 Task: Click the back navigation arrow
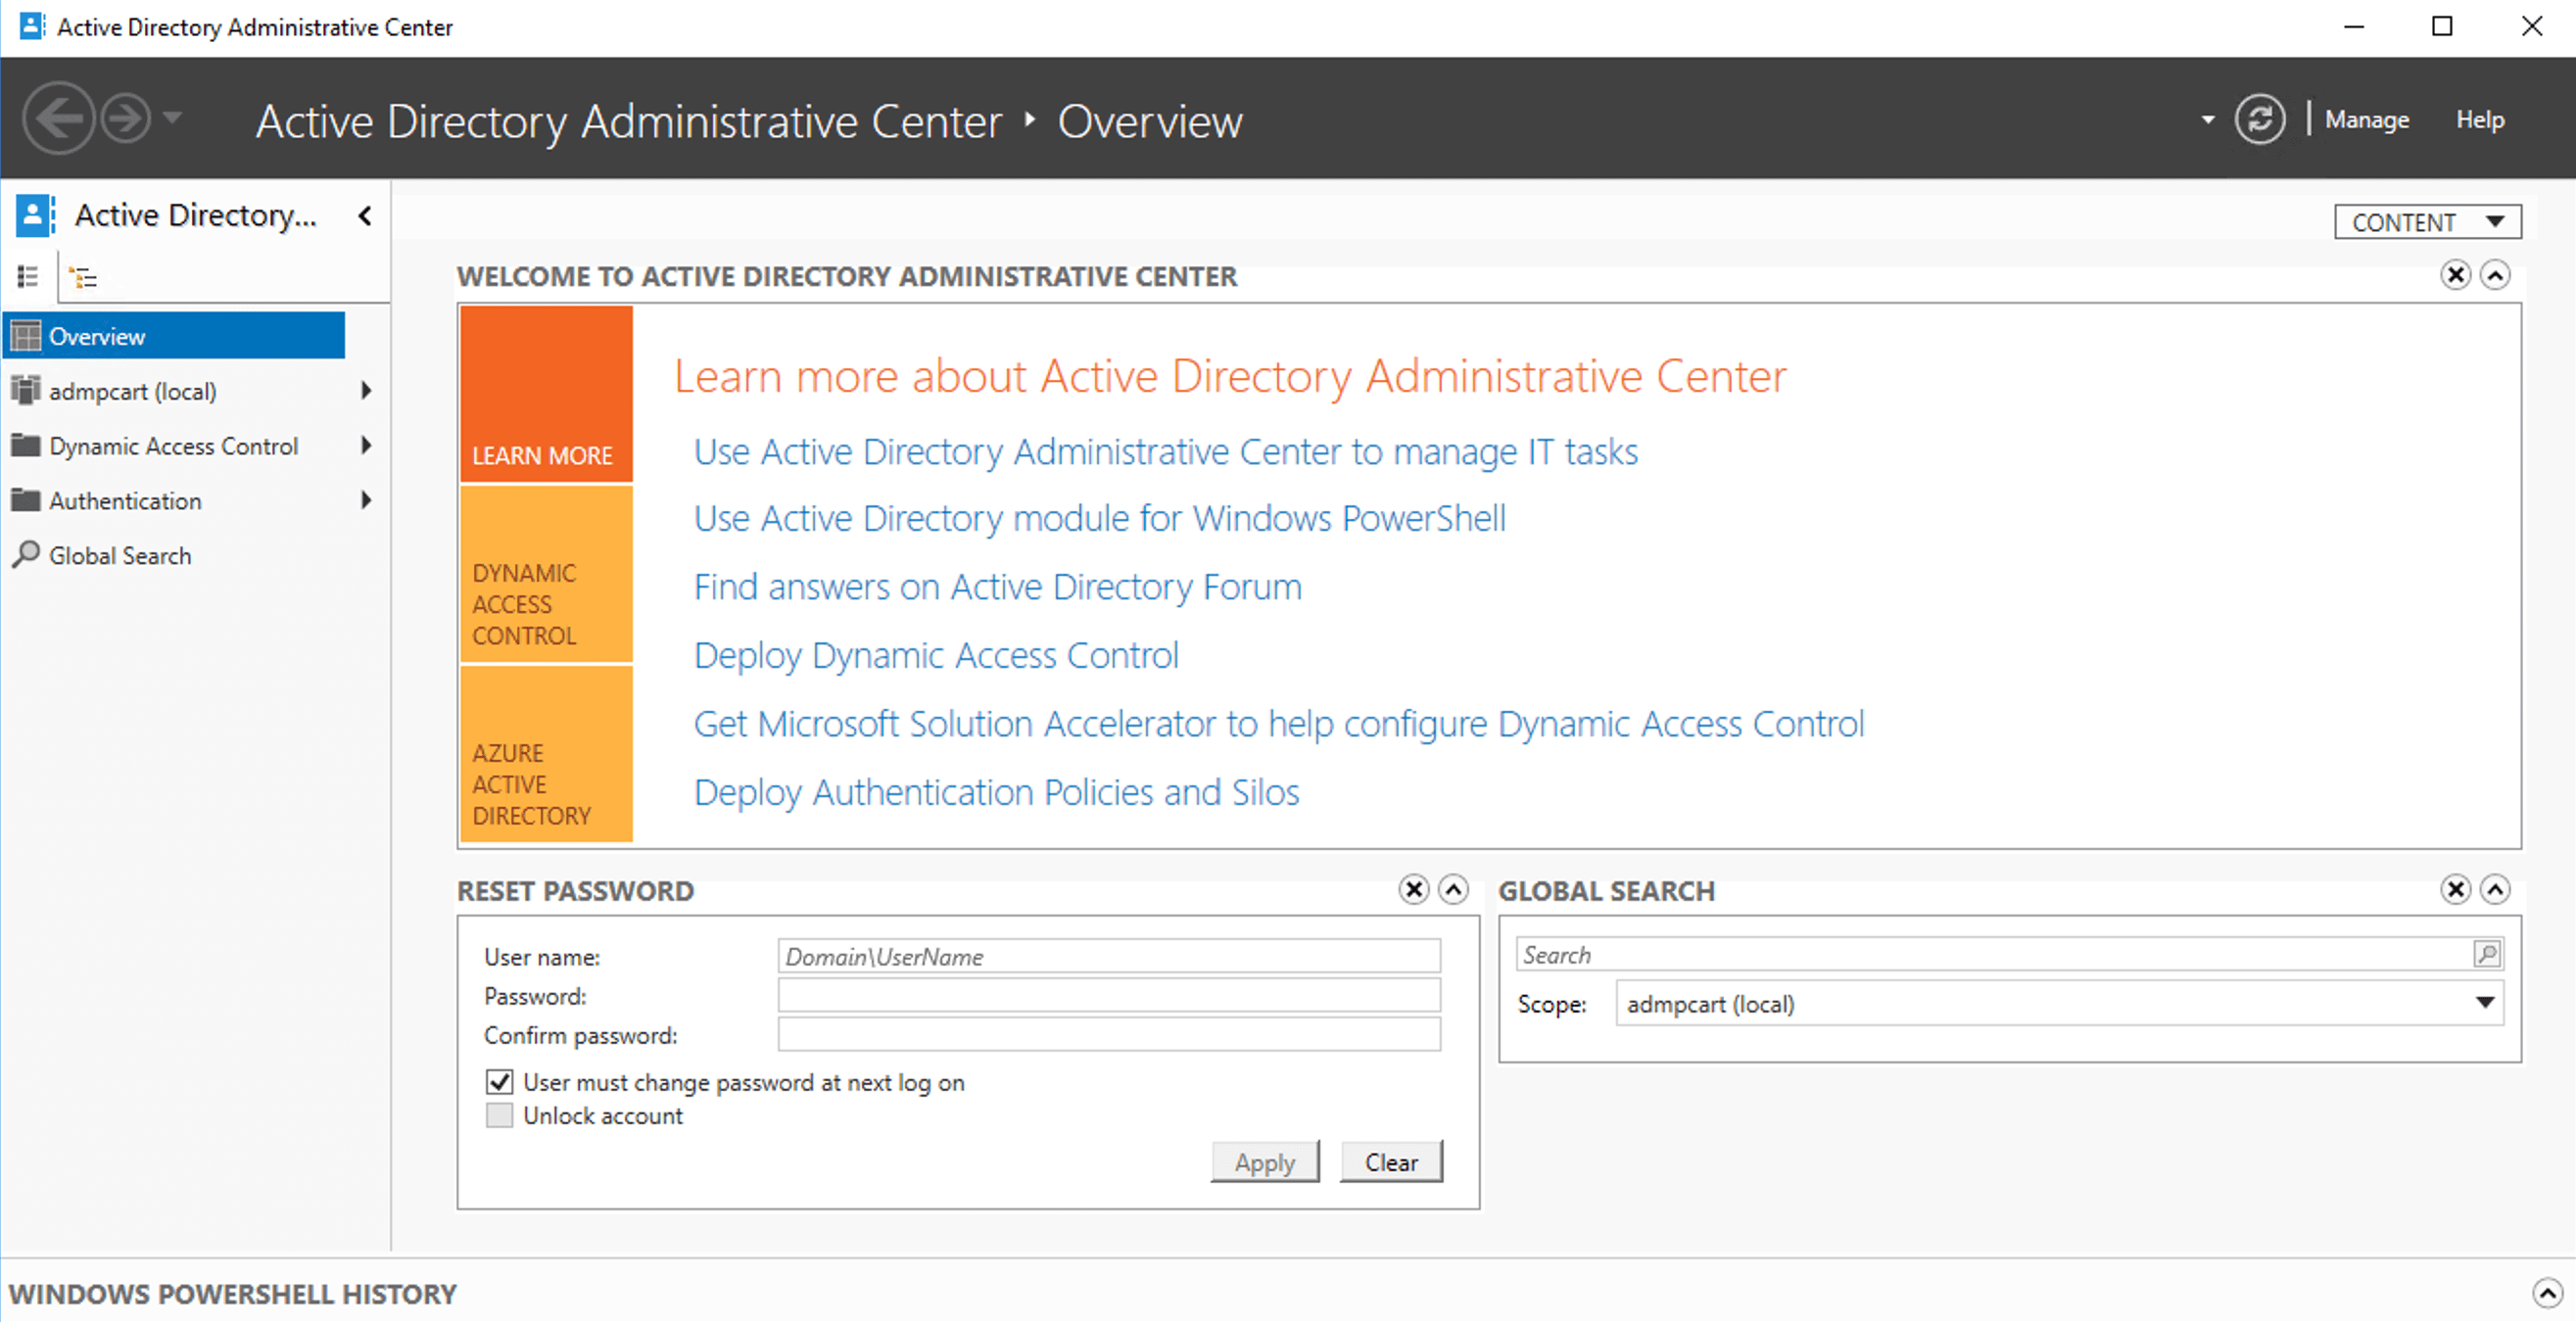[x=59, y=118]
